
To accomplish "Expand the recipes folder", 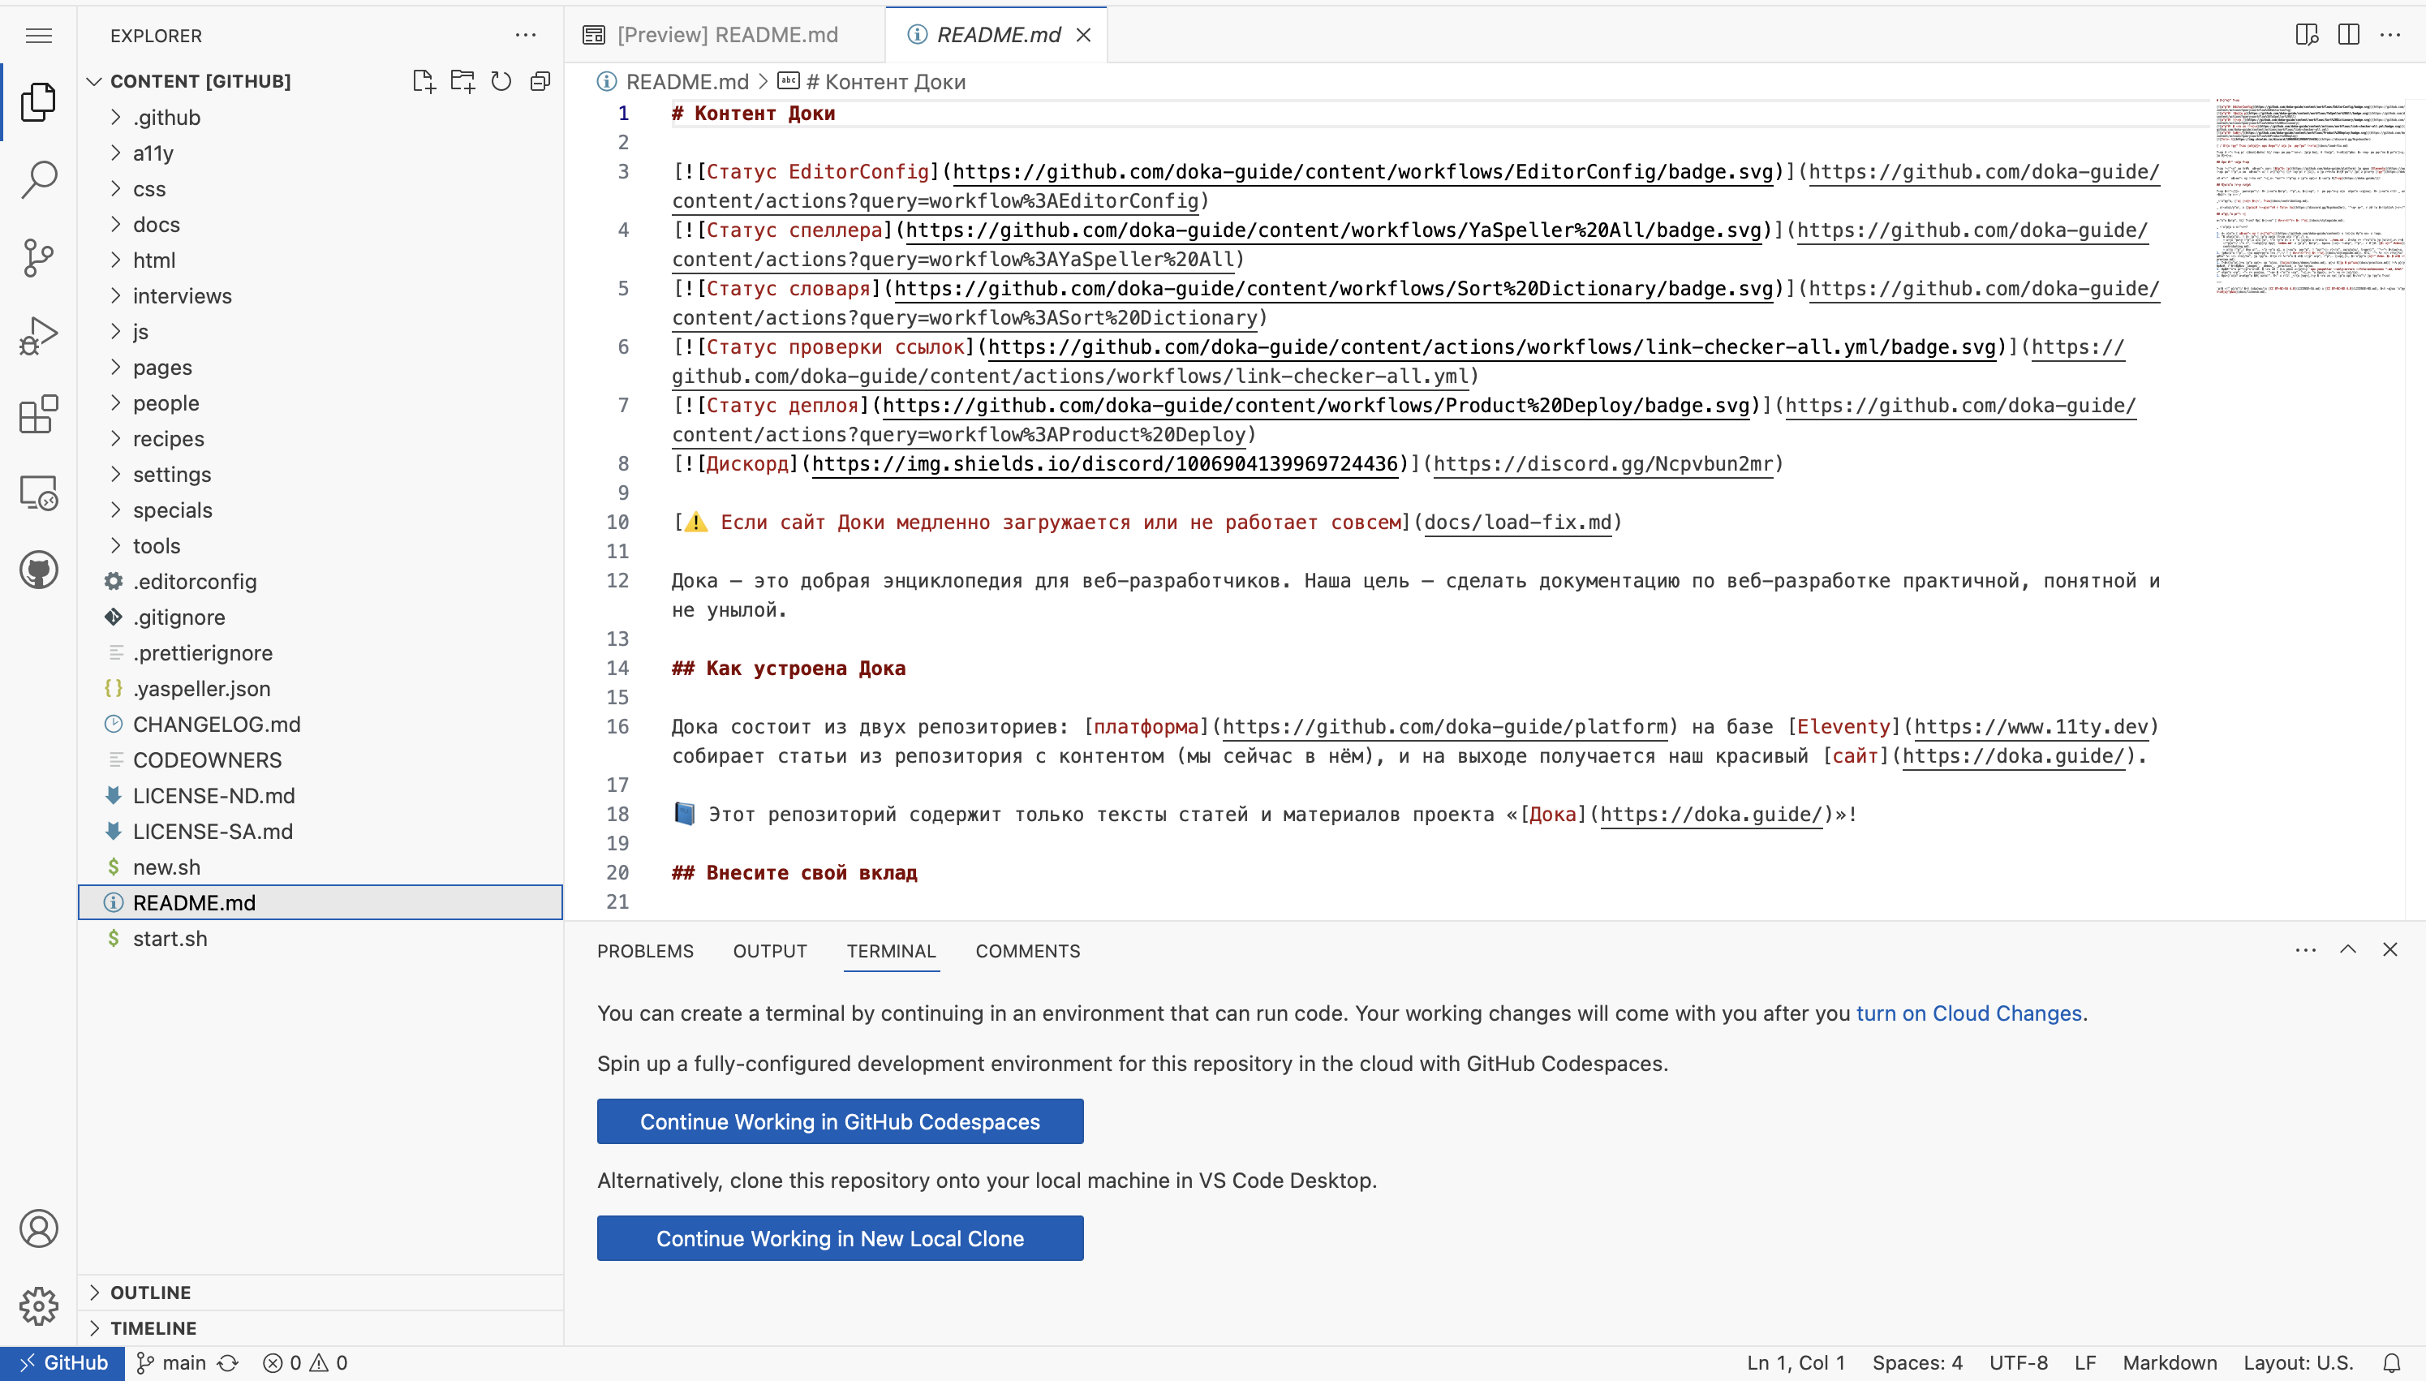I will coord(320,439).
